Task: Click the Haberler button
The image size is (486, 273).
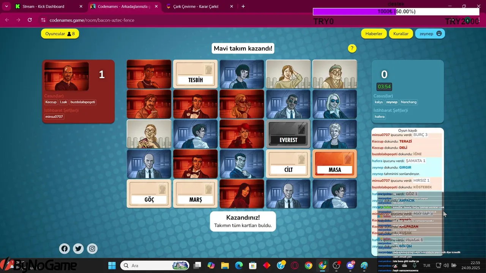Action: coord(374,34)
